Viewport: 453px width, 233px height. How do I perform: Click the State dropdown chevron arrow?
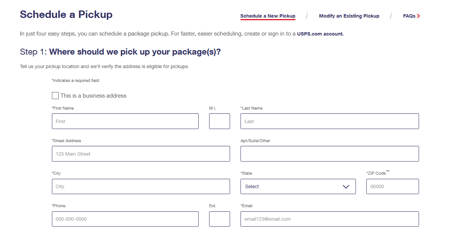click(346, 187)
